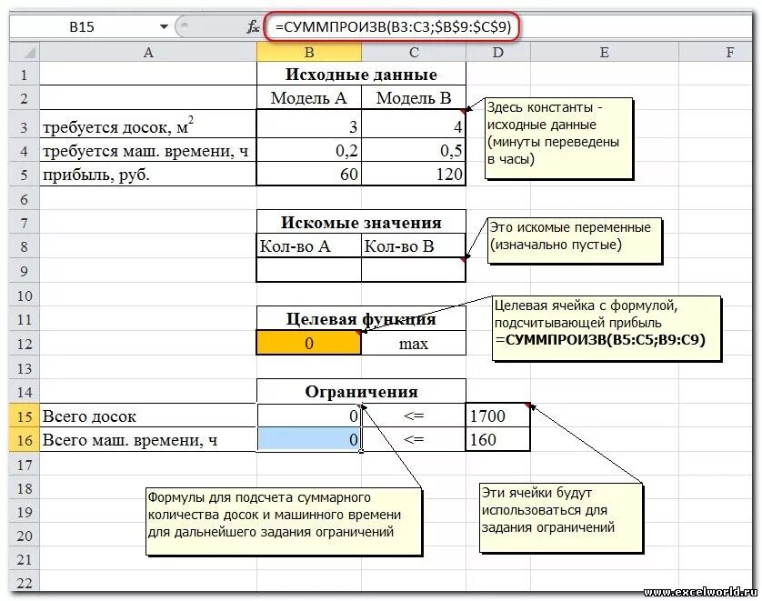Select row 16 header
The image size is (762, 601).
click(25, 440)
